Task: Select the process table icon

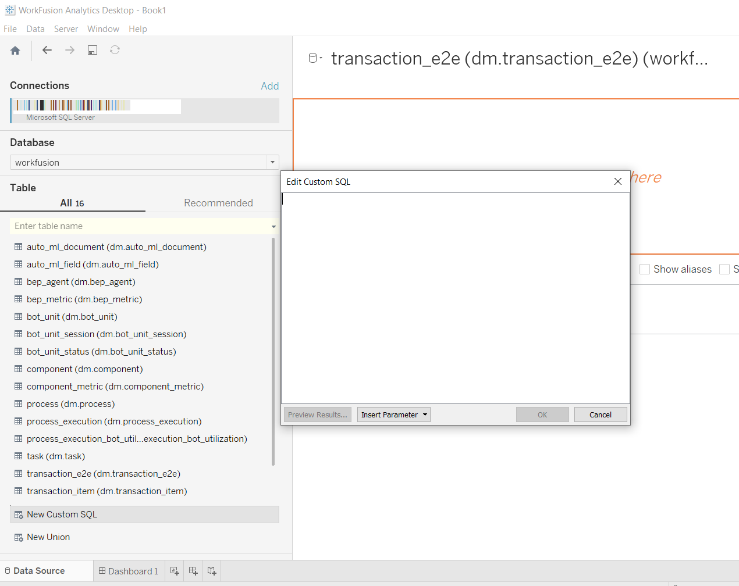Action: pyautogui.click(x=19, y=403)
